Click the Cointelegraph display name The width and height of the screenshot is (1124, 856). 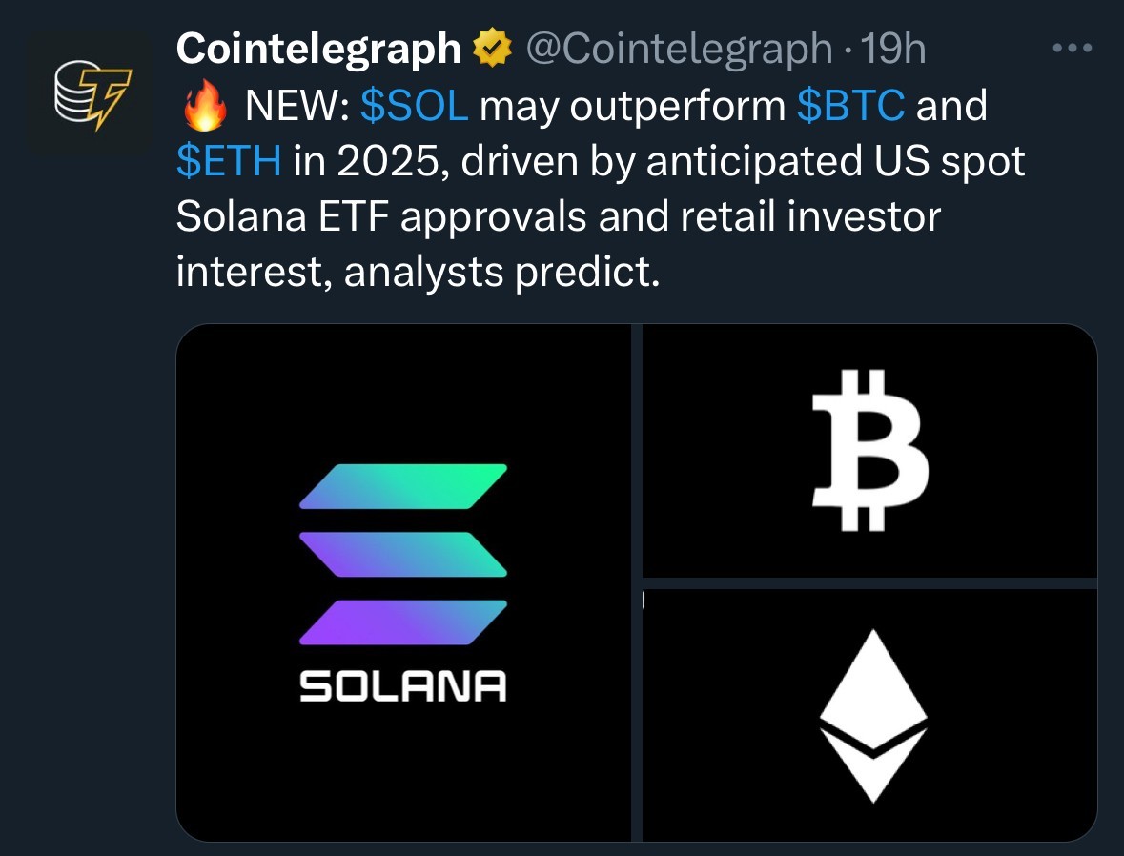tap(318, 50)
